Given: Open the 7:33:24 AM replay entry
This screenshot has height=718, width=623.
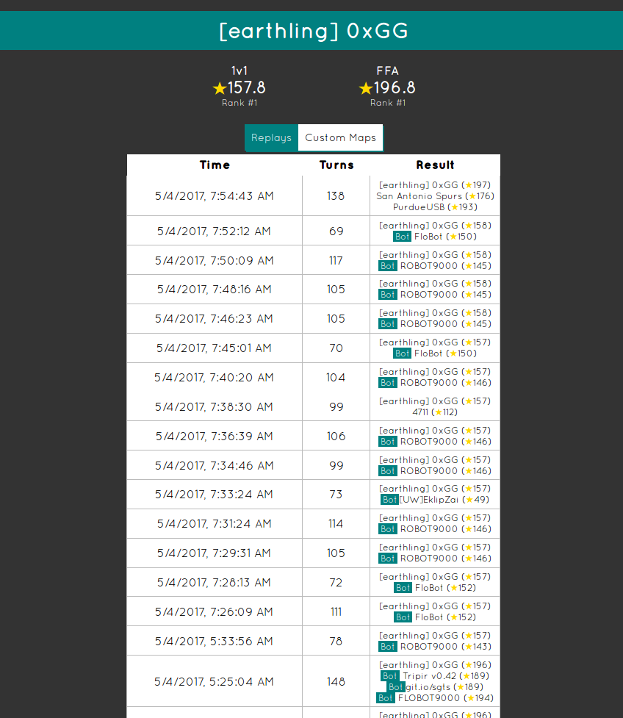Looking at the screenshot, I should tap(214, 495).
